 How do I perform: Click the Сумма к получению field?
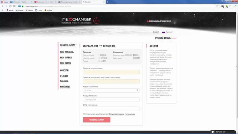(111, 81)
